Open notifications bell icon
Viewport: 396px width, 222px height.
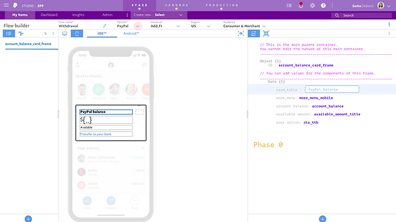[x=301, y=5]
